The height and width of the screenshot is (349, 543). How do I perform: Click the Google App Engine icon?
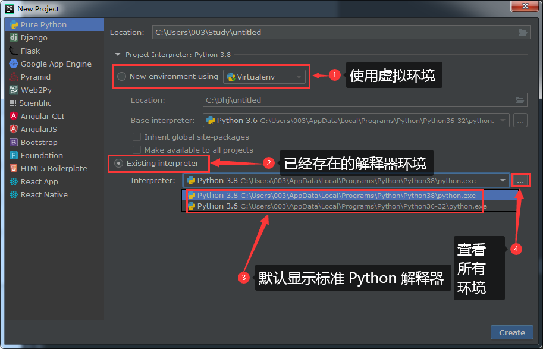coord(14,64)
